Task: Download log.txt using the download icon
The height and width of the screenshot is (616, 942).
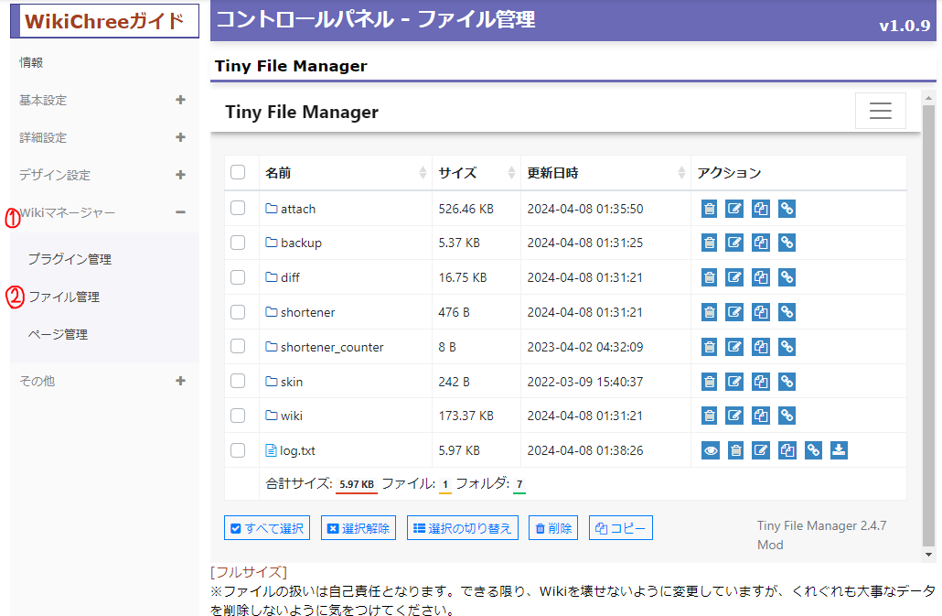Action: (x=839, y=450)
